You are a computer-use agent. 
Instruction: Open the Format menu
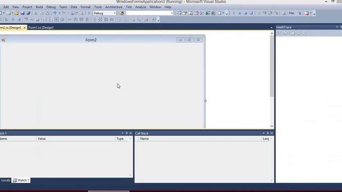point(85,7)
